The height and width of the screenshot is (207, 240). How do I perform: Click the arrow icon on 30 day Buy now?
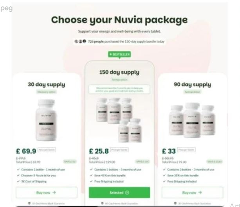pyautogui.click(x=54, y=192)
